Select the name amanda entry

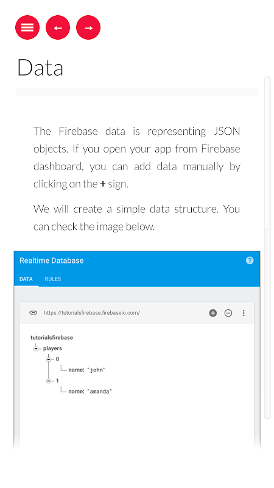coord(90,392)
